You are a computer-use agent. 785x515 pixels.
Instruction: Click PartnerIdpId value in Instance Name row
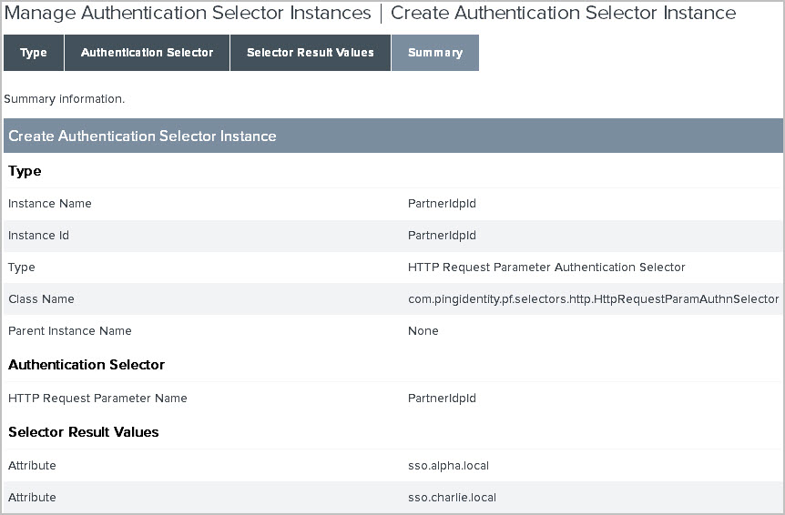(442, 204)
